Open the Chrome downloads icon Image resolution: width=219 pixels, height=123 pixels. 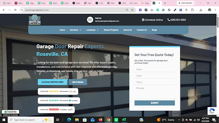[x=201, y=10]
